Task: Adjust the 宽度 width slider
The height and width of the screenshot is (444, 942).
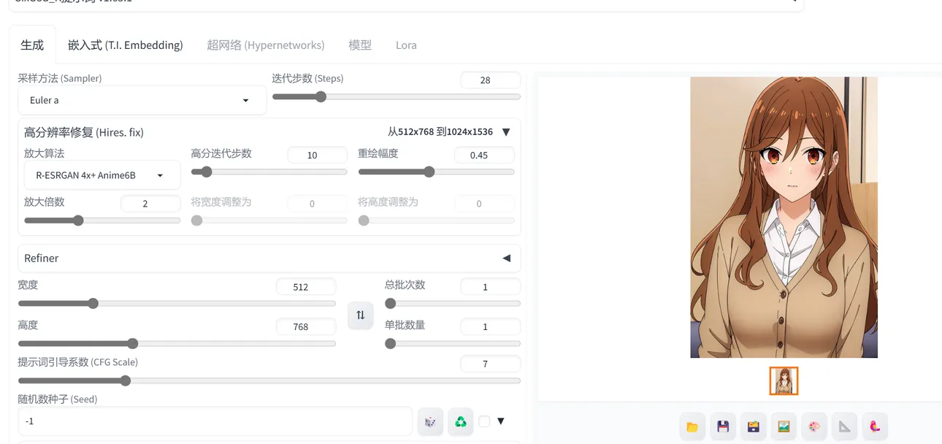Action: [177, 303]
